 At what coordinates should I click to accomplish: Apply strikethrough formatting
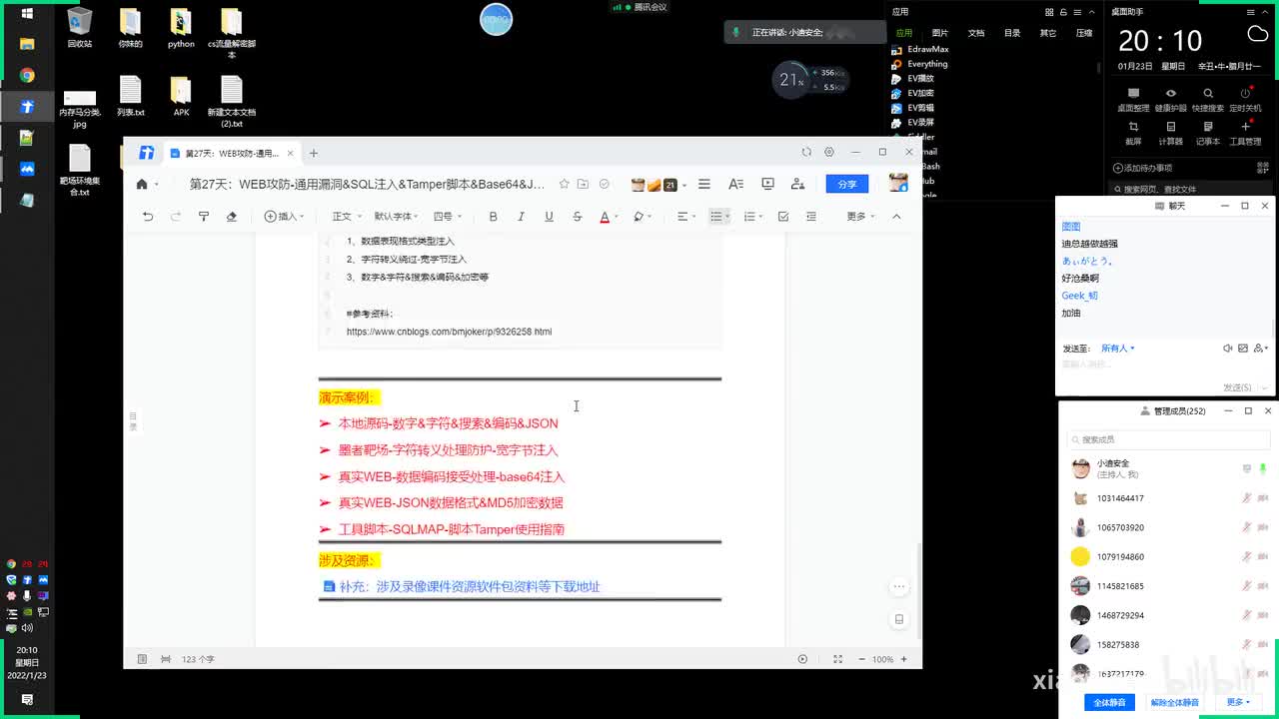[577, 216]
